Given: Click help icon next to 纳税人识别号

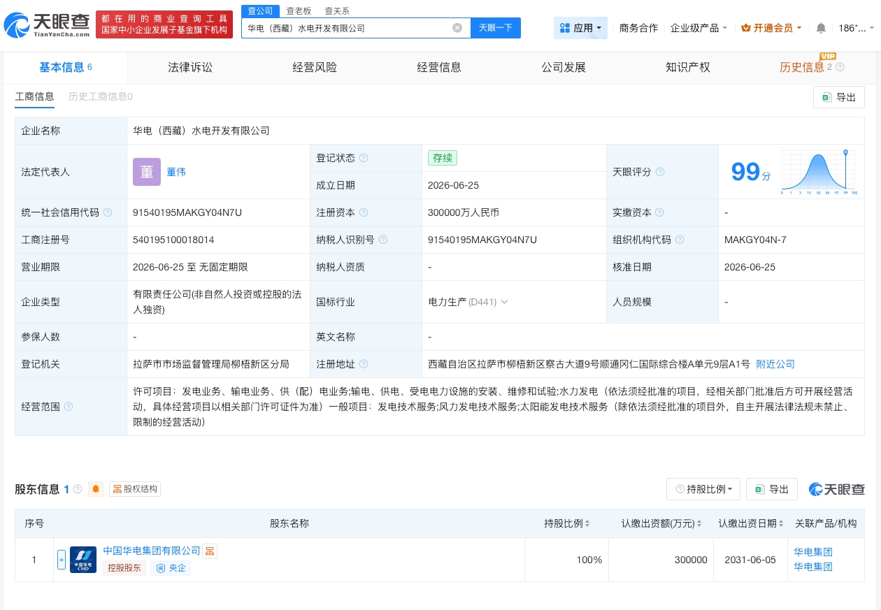Looking at the screenshot, I should (383, 240).
